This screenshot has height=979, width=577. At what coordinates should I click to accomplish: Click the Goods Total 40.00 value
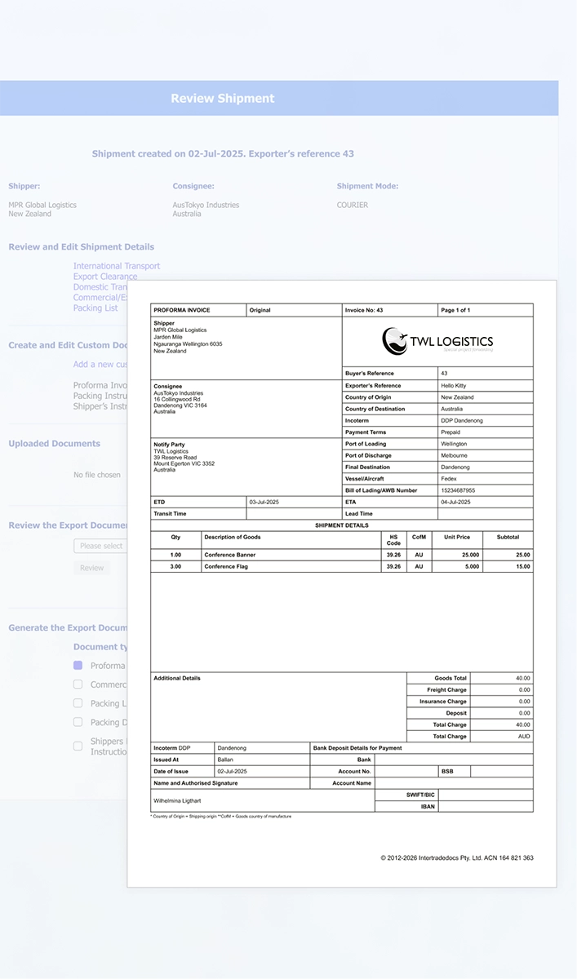click(523, 678)
